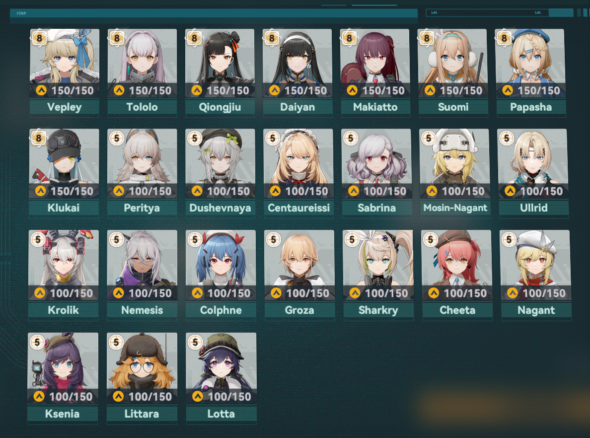Image resolution: width=590 pixels, height=438 pixels.
Task: Select Vepley's character portrait
Action: [65, 63]
